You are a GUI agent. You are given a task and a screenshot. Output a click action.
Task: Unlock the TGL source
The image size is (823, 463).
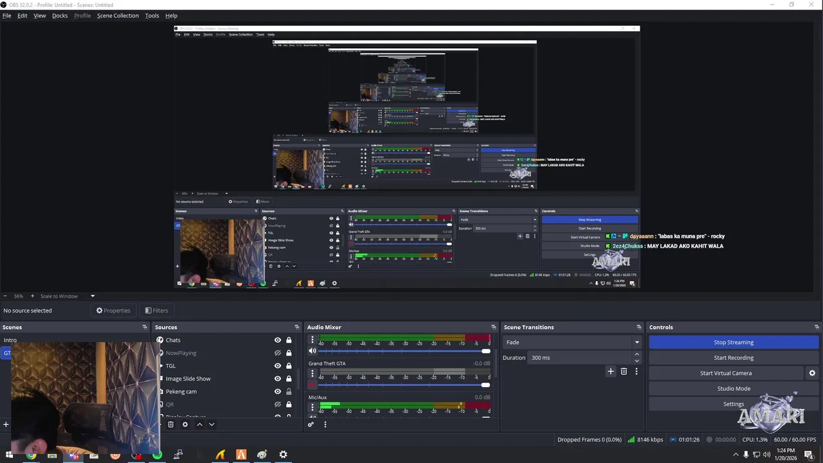tap(289, 366)
